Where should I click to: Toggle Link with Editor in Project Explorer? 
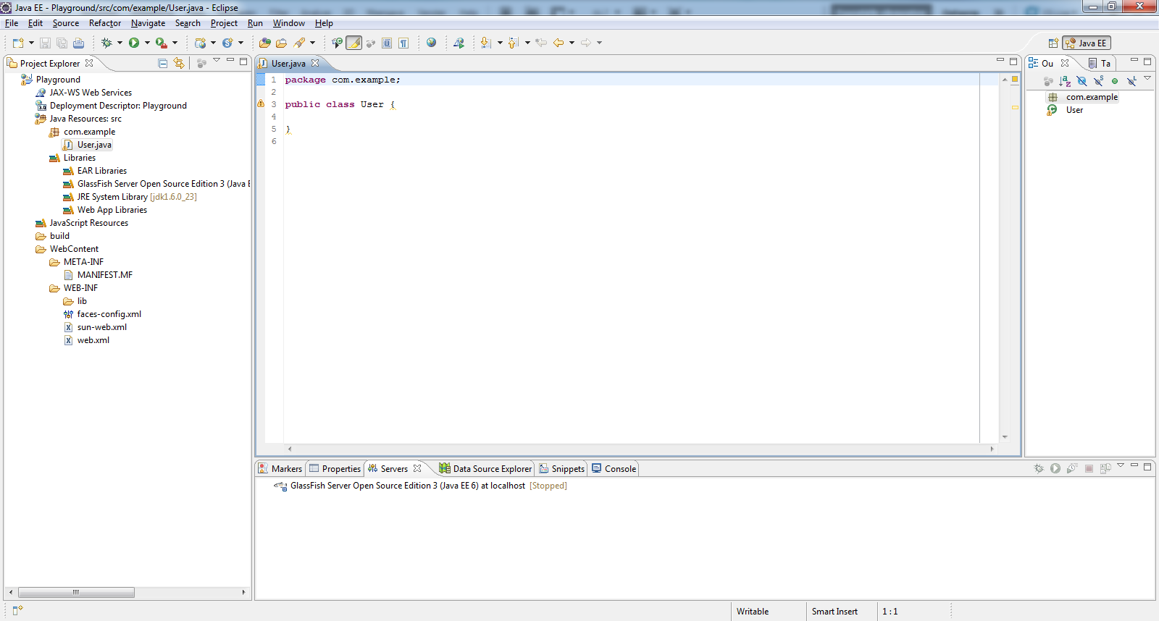[179, 64]
